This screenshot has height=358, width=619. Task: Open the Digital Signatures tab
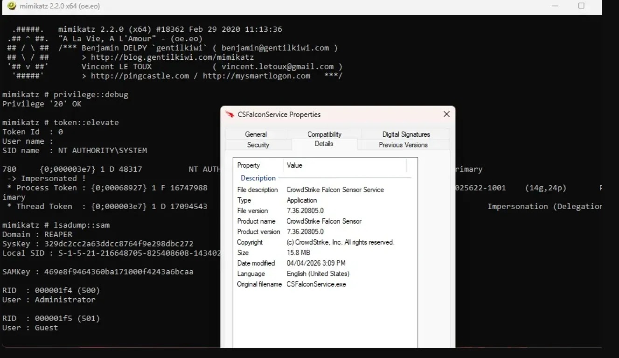coord(406,134)
